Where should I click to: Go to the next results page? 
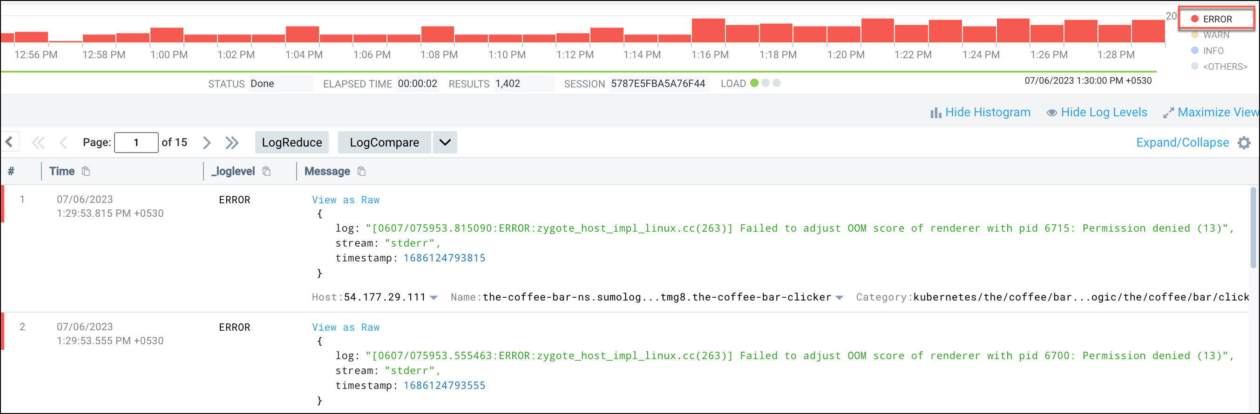pos(207,143)
